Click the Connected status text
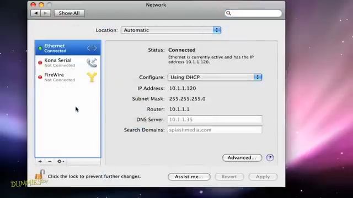The height and width of the screenshot is (198, 353). coord(182,50)
